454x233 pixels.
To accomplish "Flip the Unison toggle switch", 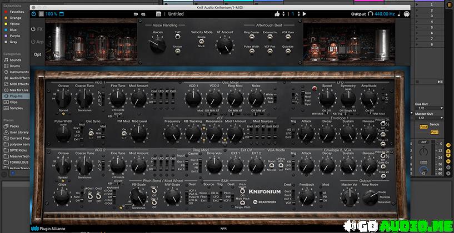I will (x=178, y=51).
